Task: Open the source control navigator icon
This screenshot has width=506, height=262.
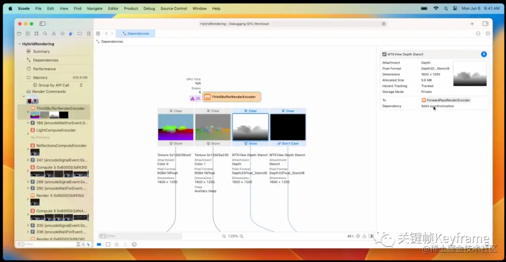Action: pos(28,34)
